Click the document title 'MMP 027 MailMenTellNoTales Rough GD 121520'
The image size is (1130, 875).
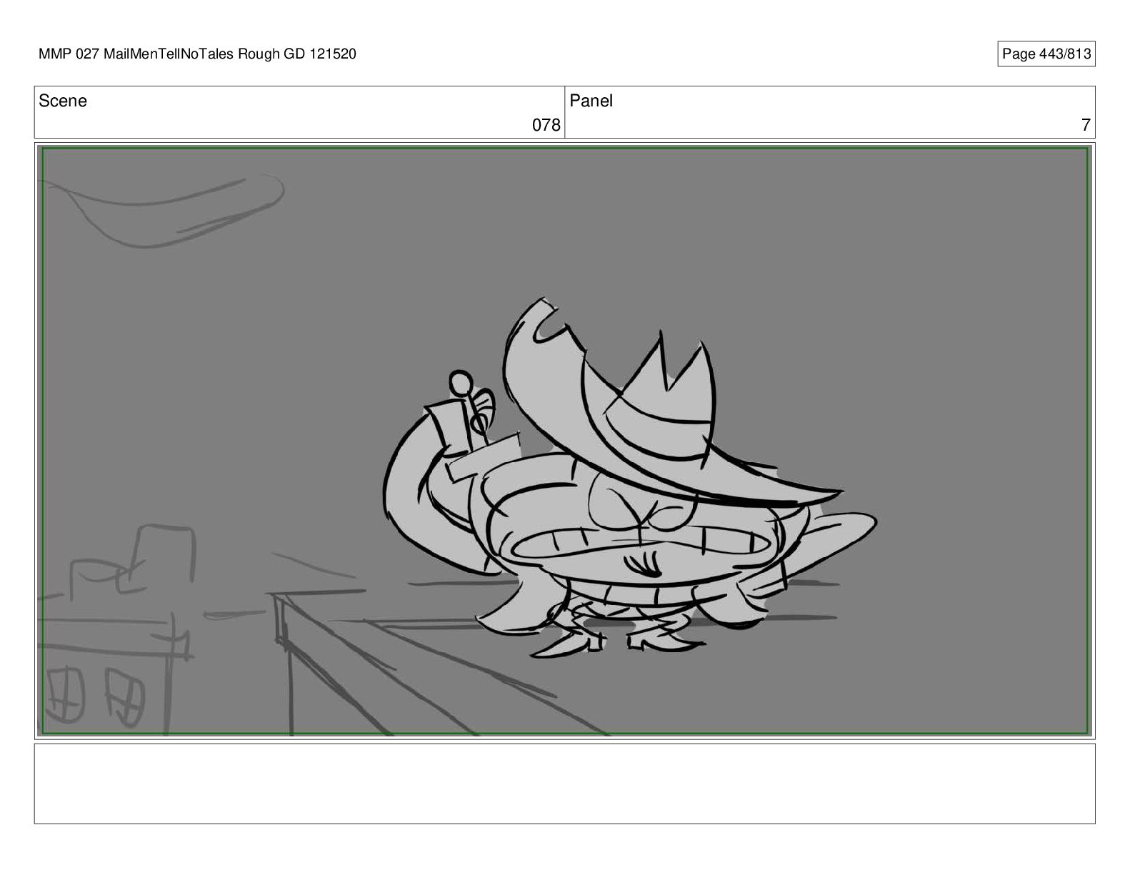pos(197,54)
